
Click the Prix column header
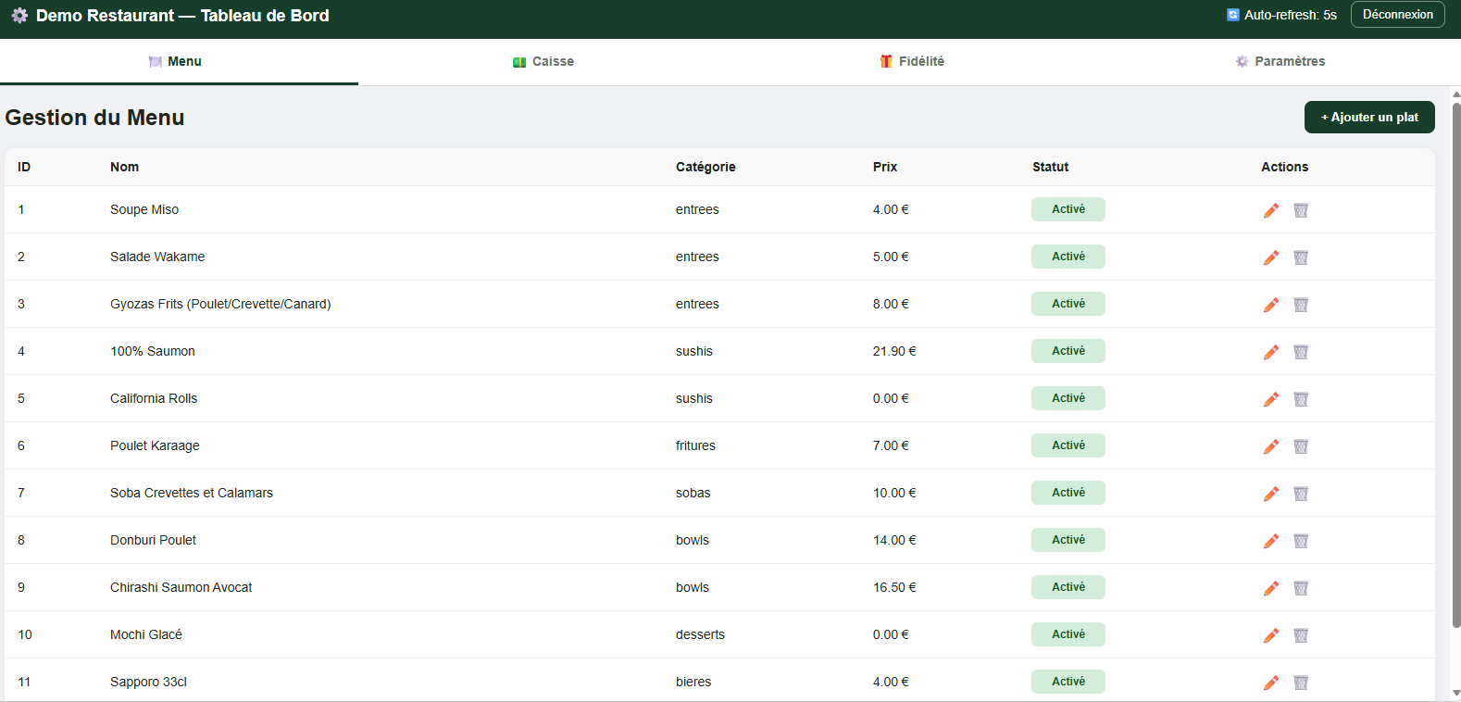885,167
